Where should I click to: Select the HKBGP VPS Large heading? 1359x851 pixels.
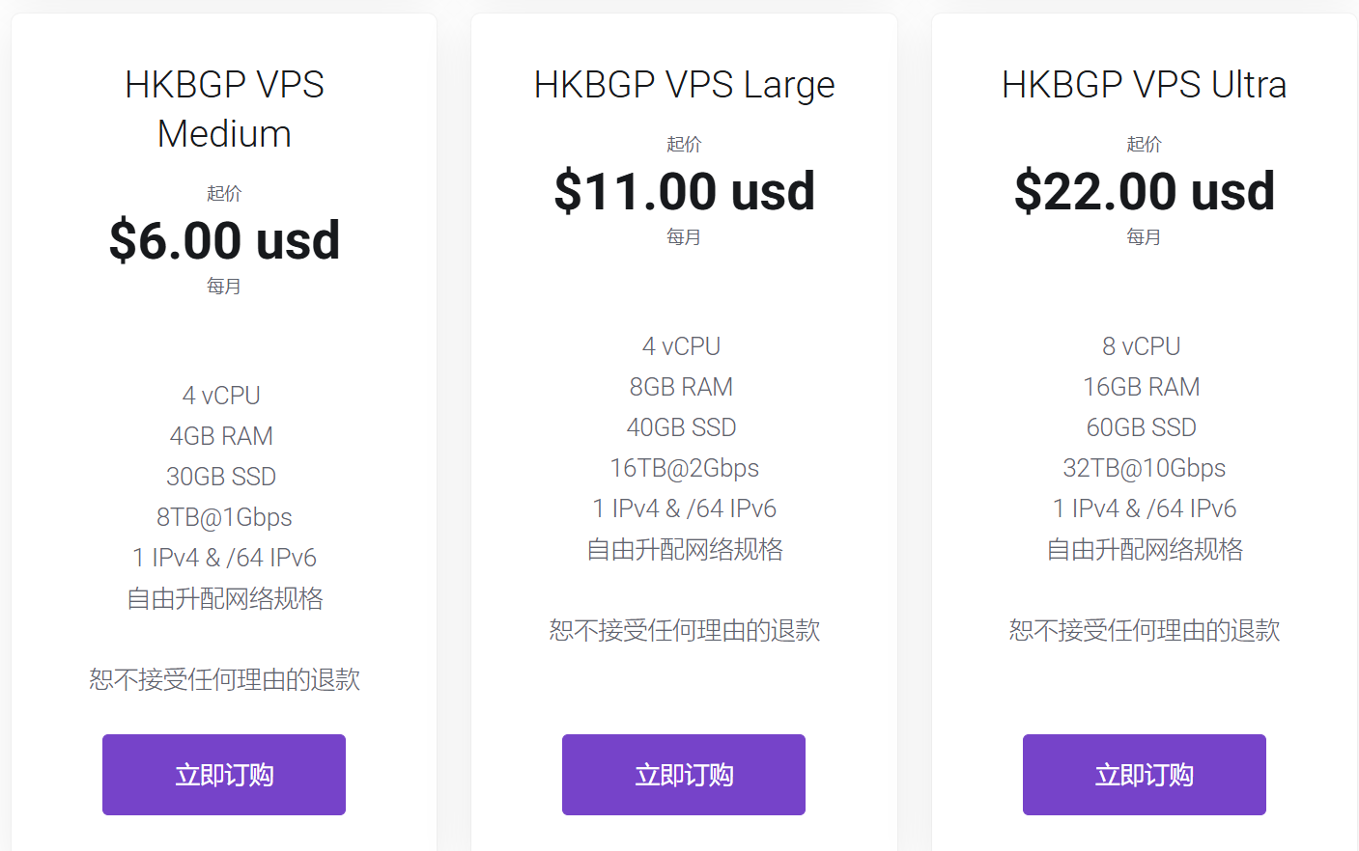tap(684, 85)
